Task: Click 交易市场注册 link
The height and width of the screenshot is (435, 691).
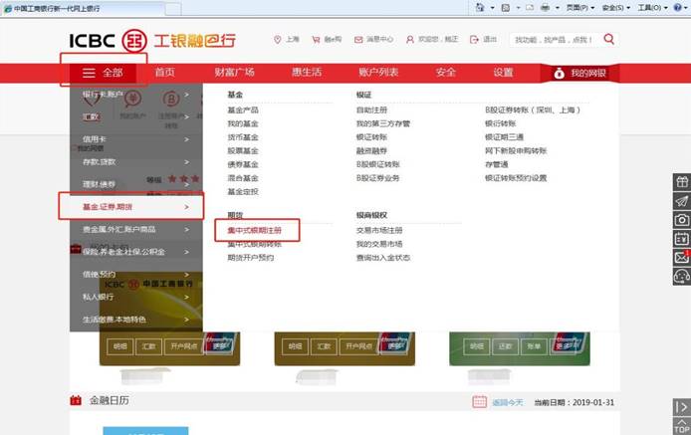Action: click(x=379, y=230)
